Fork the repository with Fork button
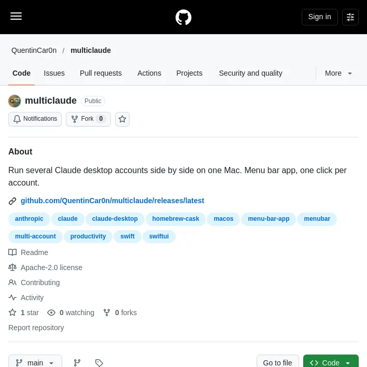 point(88,119)
